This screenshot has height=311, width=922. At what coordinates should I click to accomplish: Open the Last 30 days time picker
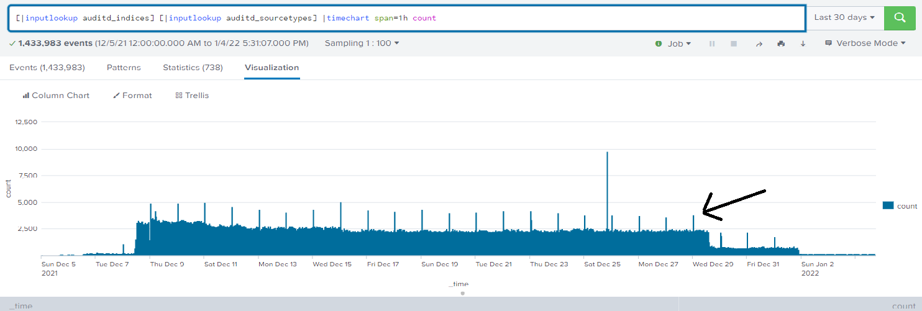click(844, 18)
